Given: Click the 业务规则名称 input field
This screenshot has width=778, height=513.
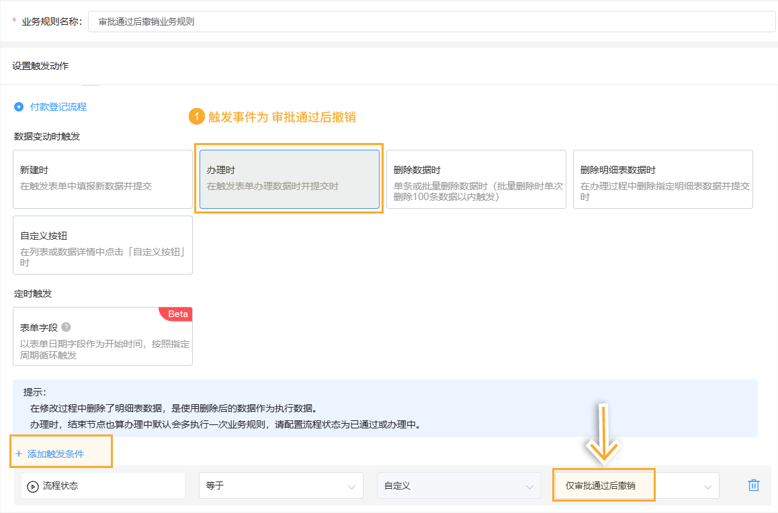Looking at the screenshot, I should point(431,21).
